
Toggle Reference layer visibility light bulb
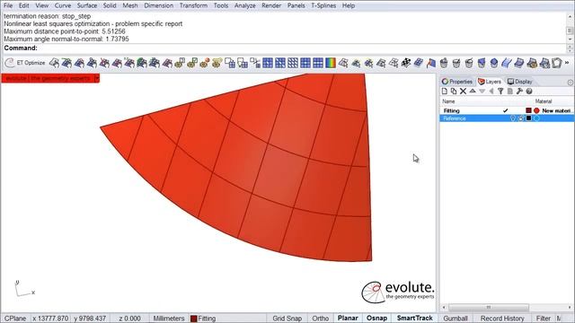click(x=513, y=118)
